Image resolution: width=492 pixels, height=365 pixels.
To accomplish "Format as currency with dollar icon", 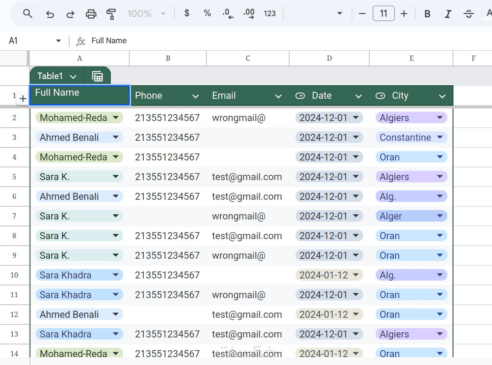I will (187, 14).
